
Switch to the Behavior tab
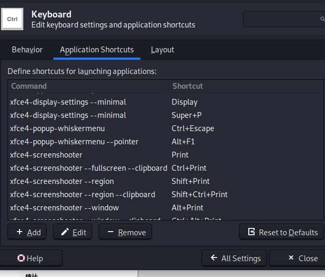(x=27, y=50)
